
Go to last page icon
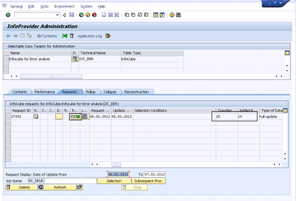pos(146,15)
